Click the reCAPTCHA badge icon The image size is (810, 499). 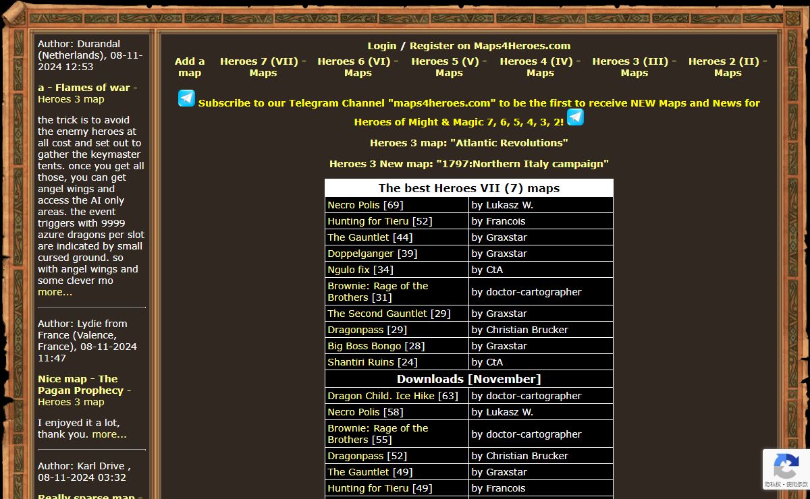click(x=786, y=466)
